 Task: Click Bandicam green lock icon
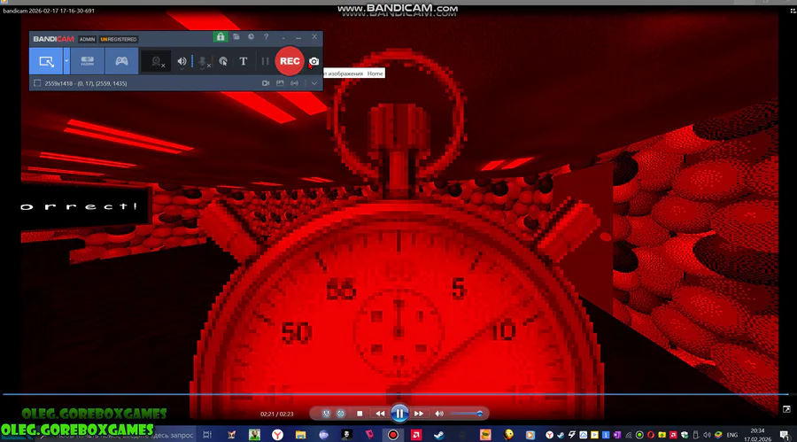coord(221,36)
